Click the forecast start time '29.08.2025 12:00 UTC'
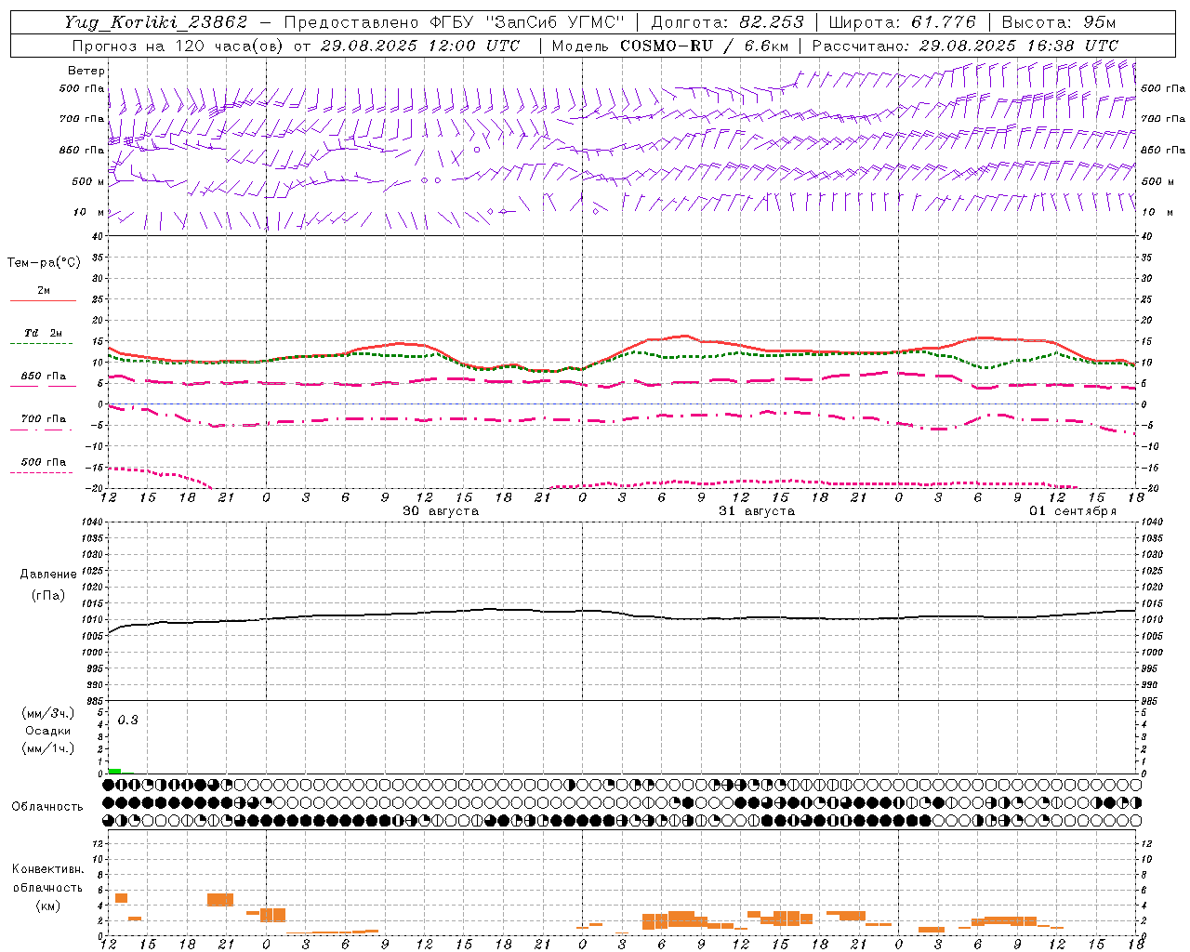This screenshot has width=1190, height=952. 419,46
